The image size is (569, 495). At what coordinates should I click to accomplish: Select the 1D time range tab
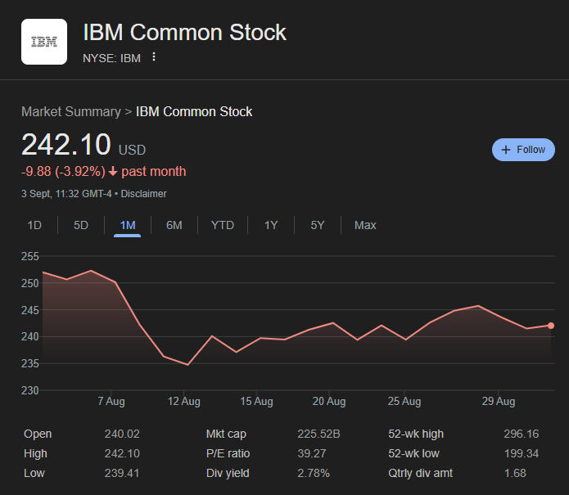click(x=34, y=225)
